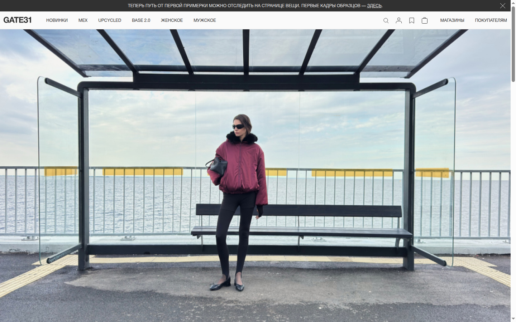Open the ЖЕНСКОЕ category

coord(172,20)
